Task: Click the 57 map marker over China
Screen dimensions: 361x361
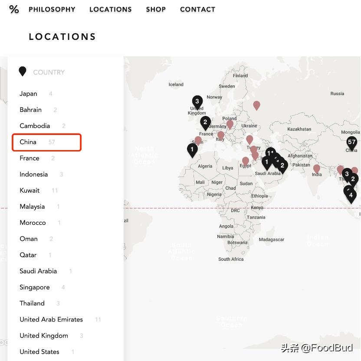Action: coord(351,142)
